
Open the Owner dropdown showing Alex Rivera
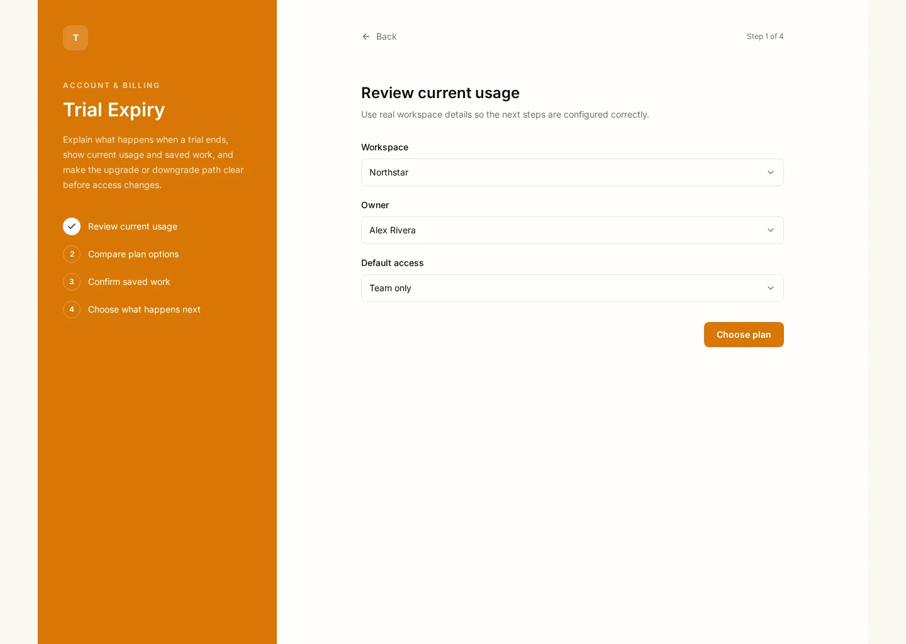pos(573,230)
